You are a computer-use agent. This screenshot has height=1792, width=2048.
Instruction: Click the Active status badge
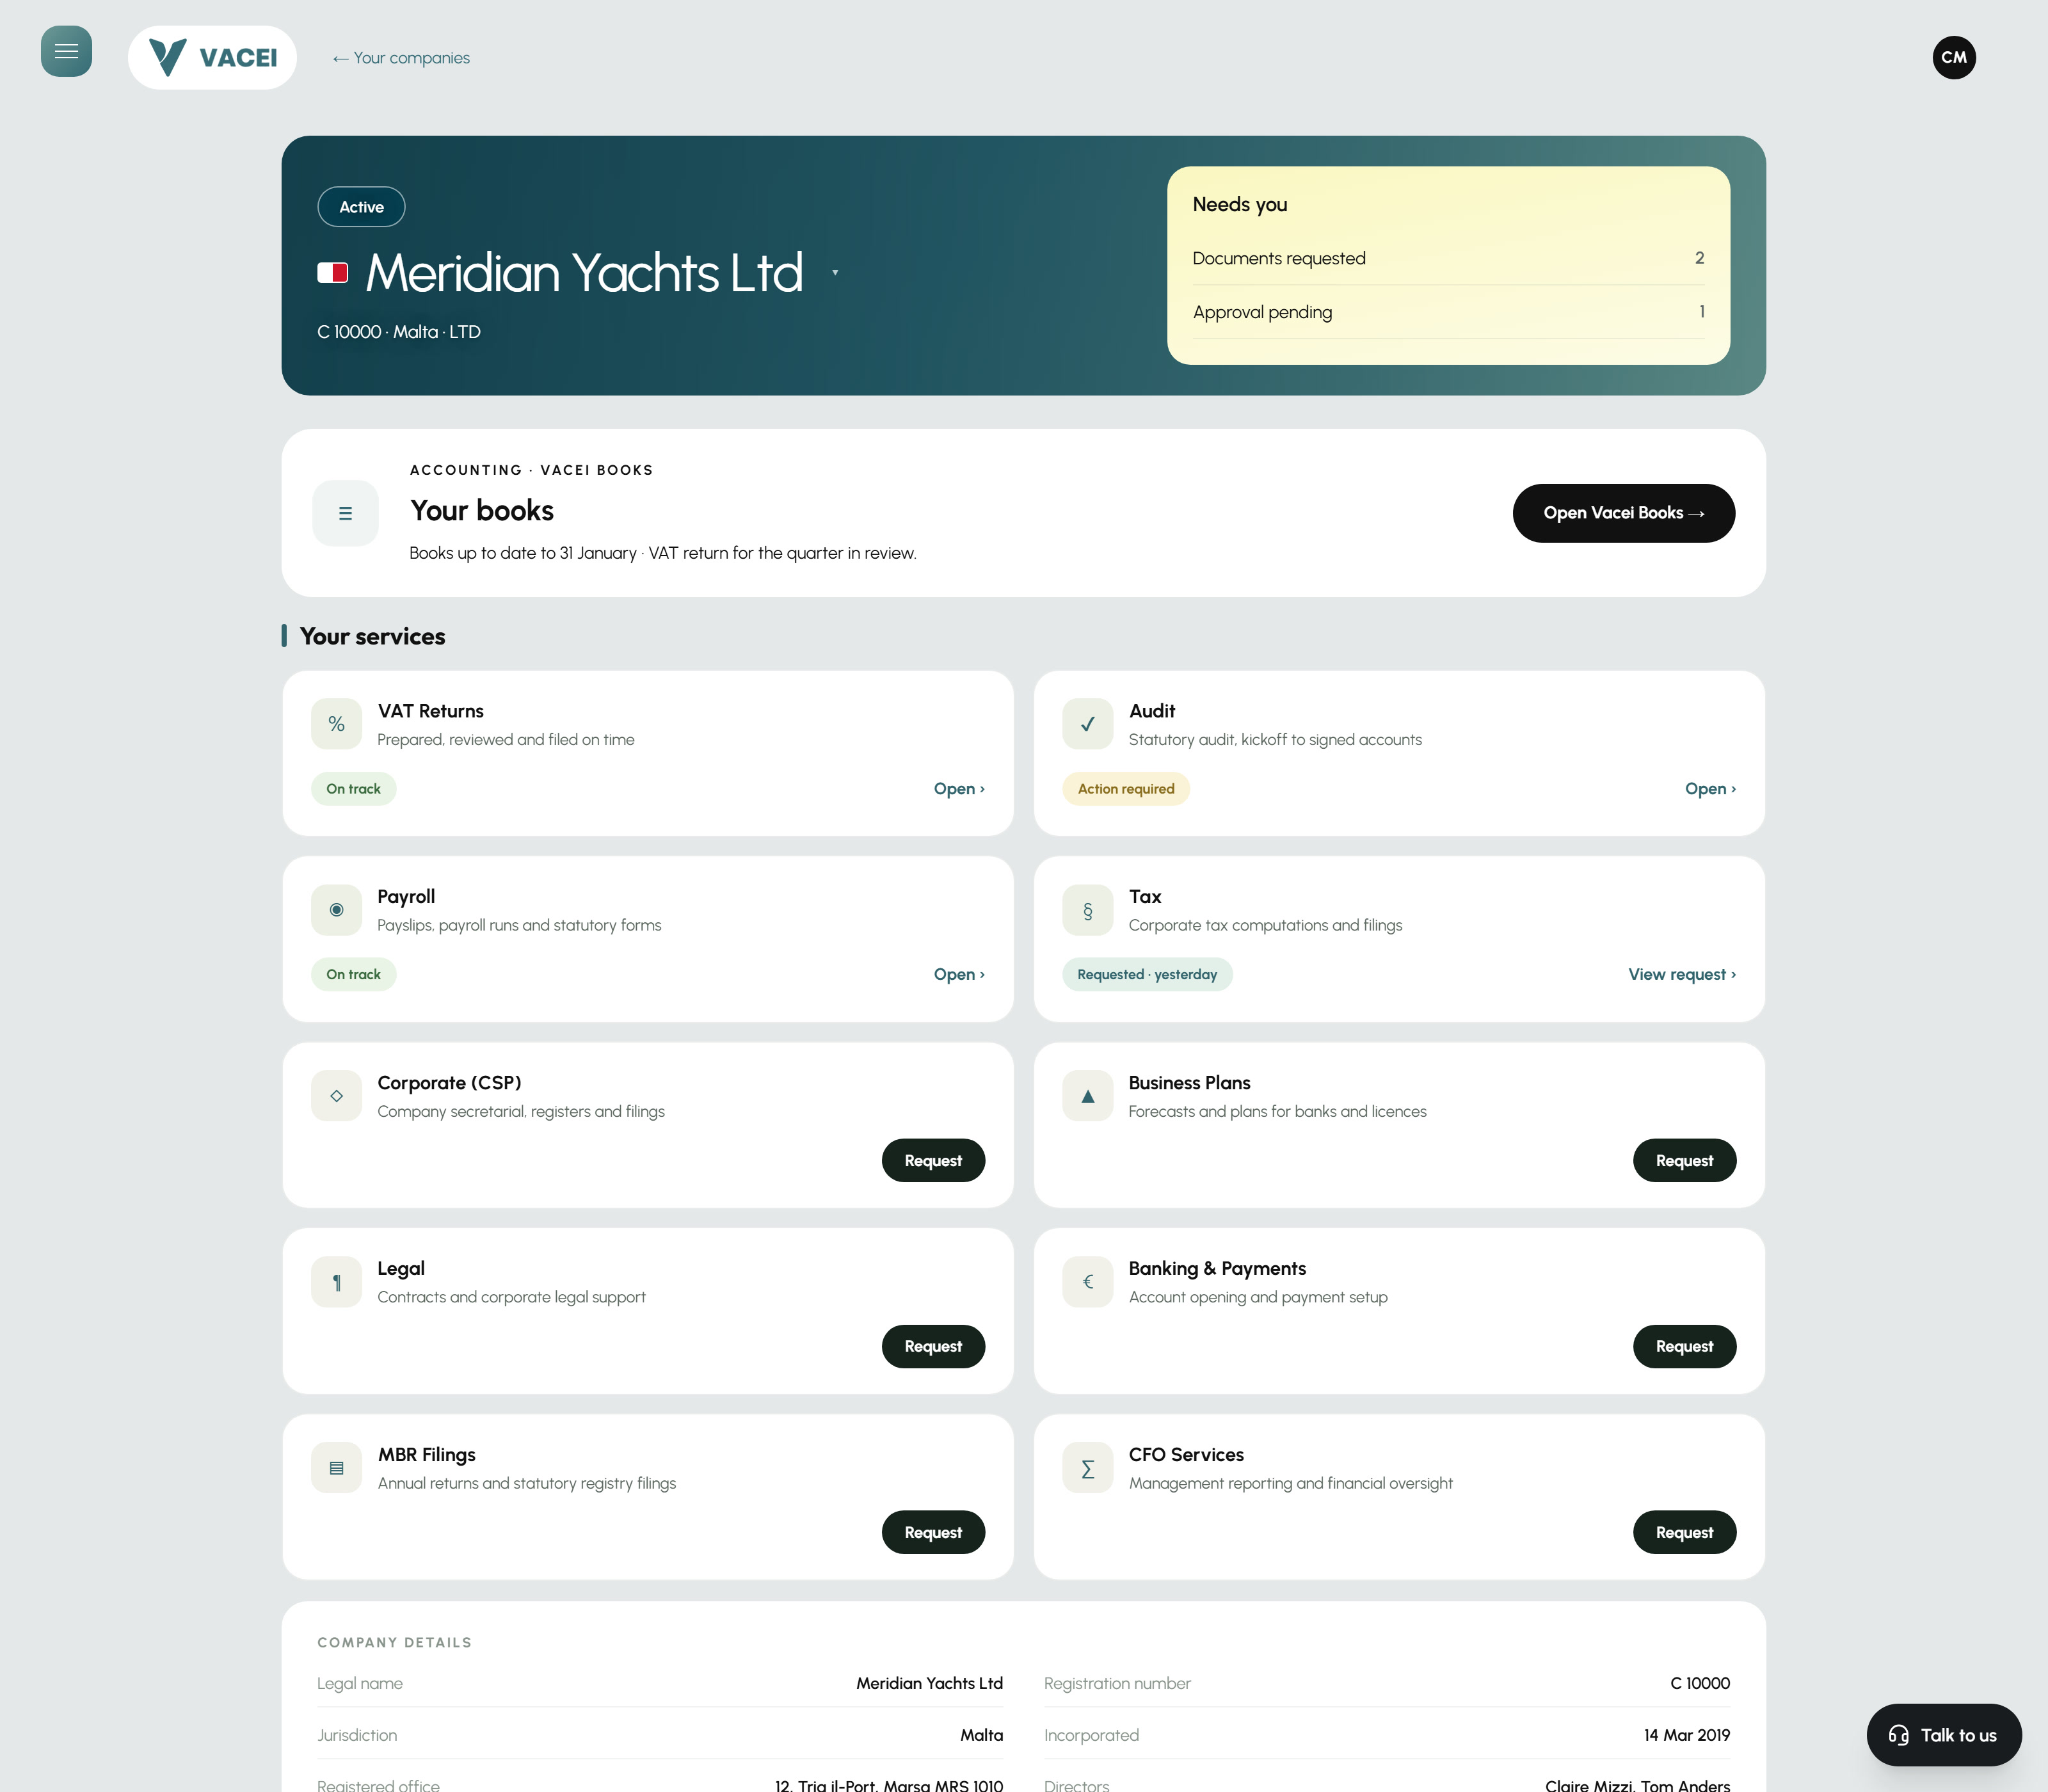click(361, 207)
